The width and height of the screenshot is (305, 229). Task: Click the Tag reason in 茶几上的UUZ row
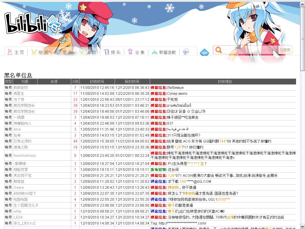click(178, 223)
